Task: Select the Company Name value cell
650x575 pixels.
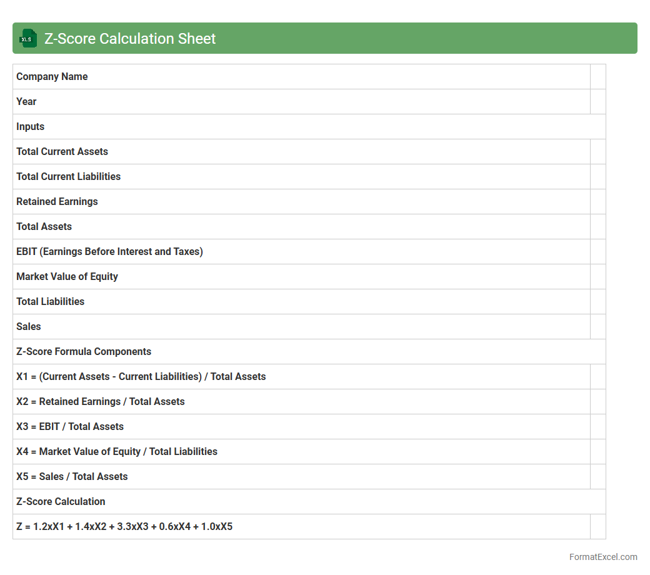Action: tap(597, 77)
